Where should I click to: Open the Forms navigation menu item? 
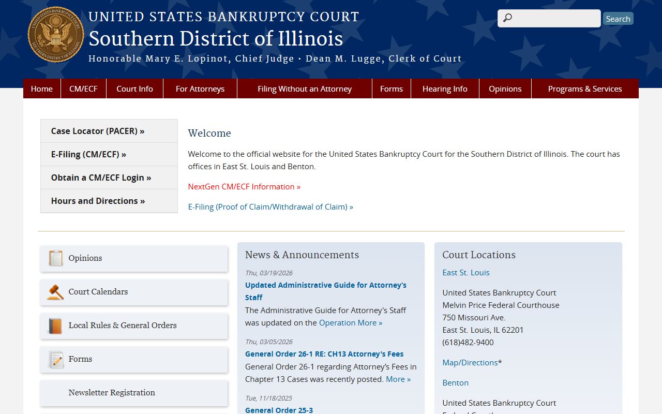pos(392,88)
